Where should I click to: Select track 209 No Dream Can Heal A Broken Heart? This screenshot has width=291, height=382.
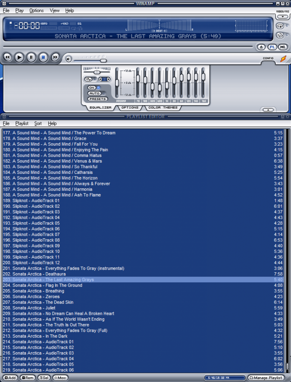(x=143, y=313)
